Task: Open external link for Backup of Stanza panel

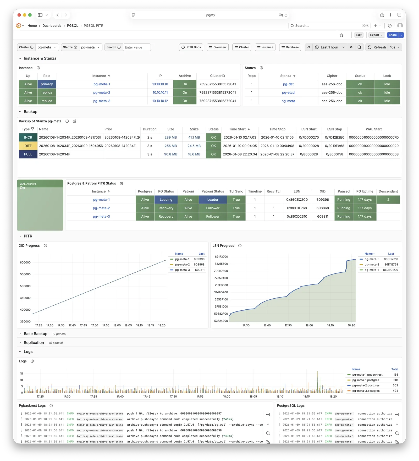Action: point(75,121)
